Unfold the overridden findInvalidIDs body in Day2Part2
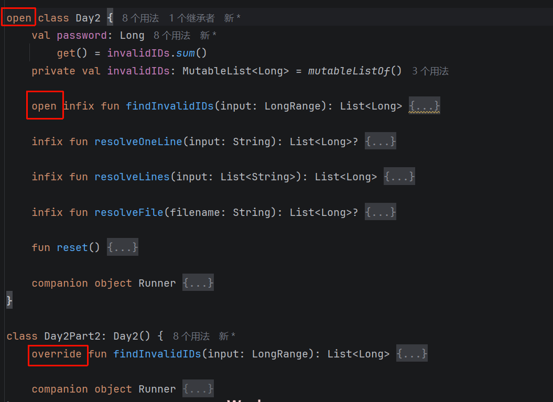Screen dimensions: 553x402 point(411,354)
